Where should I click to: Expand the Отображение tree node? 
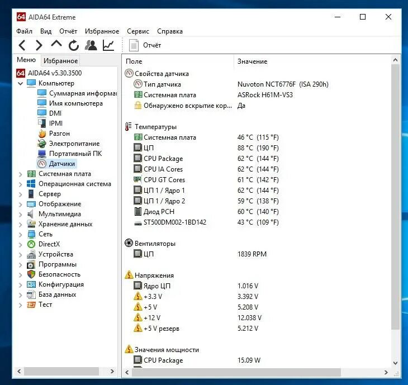(21, 205)
